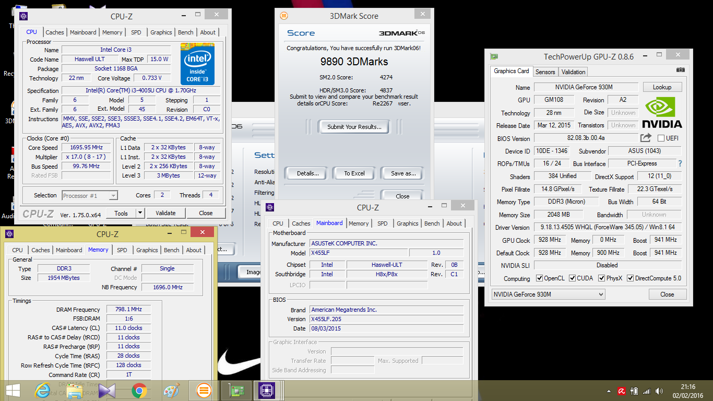Click the Close button in the GPU-Z window
Viewport: 713px width, 401px height.
click(667, 294)
